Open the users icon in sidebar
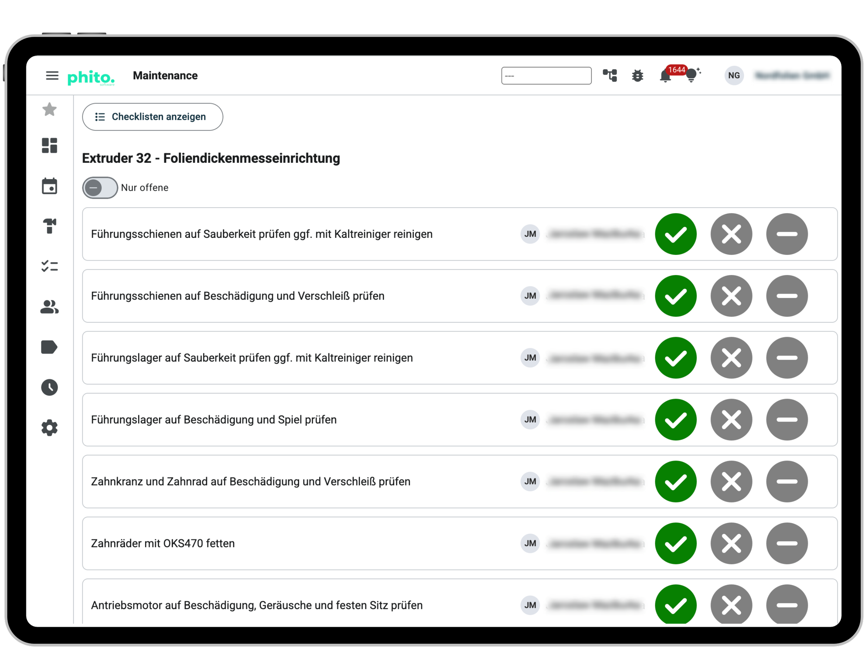 (49, 307)
